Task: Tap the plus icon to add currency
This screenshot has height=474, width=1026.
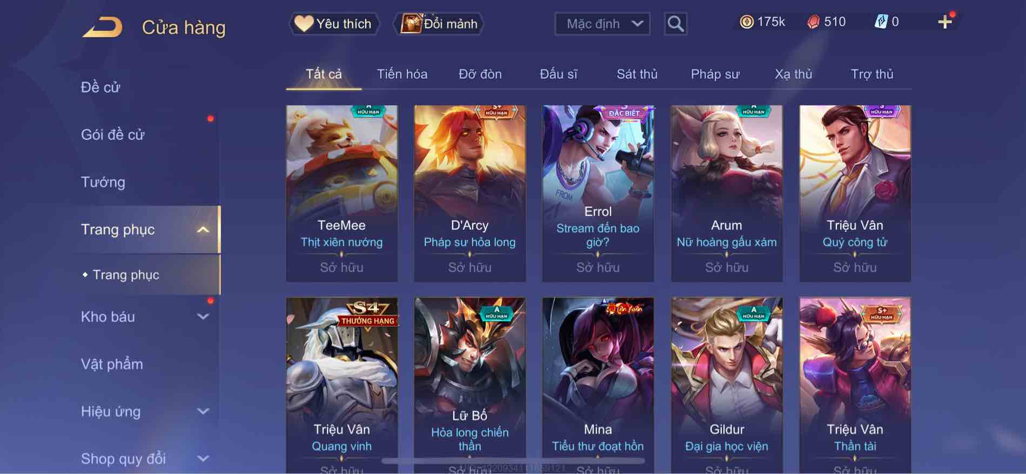Action: pos(945,22)
